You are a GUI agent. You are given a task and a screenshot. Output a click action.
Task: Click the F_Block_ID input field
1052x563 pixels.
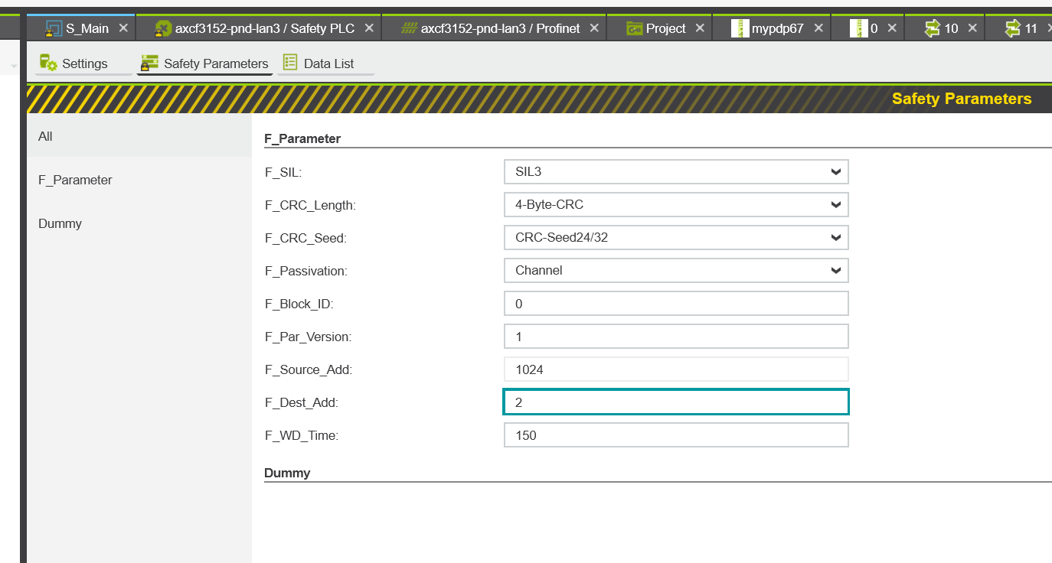coord(676,303)
